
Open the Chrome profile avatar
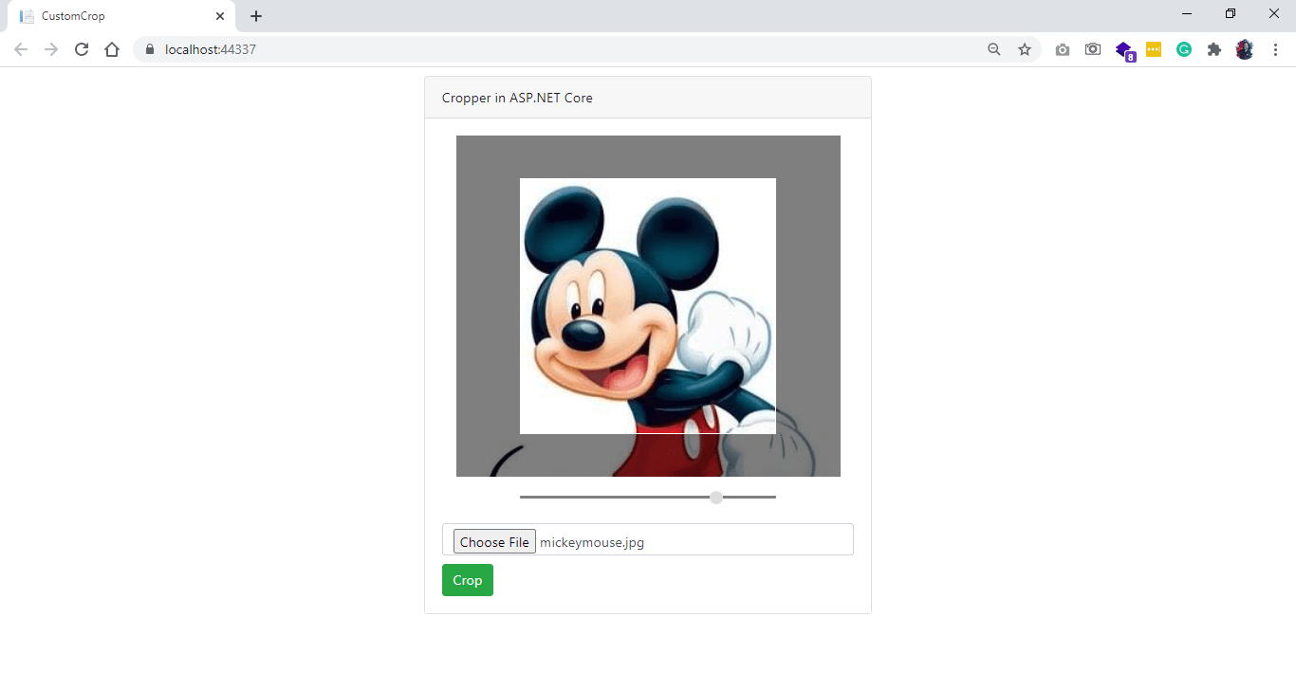1245,49
